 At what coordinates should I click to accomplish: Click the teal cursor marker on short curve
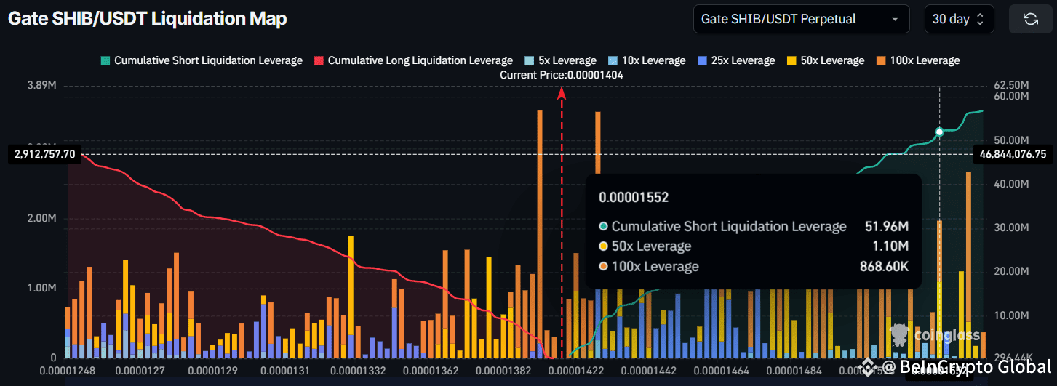pyautogui.click(x=939, y=132)
